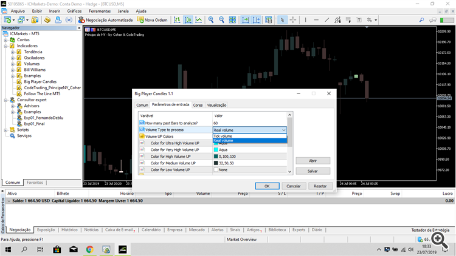The image size is (456, 256).
Task: Click the signals radio wave icon
Action: coord(69,20)
